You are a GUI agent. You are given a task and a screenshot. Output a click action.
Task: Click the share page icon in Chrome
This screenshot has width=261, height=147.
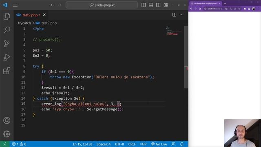(x=235, y=9)
